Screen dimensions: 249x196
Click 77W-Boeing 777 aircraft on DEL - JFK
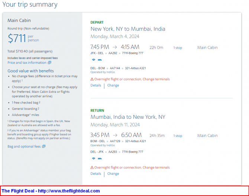(x=132, y=152)
